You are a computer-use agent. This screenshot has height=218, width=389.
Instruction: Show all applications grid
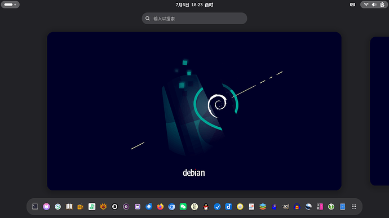coord(354,207)
